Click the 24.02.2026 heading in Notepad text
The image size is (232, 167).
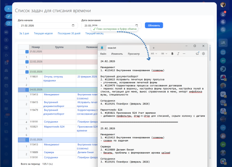pos(108,61)
